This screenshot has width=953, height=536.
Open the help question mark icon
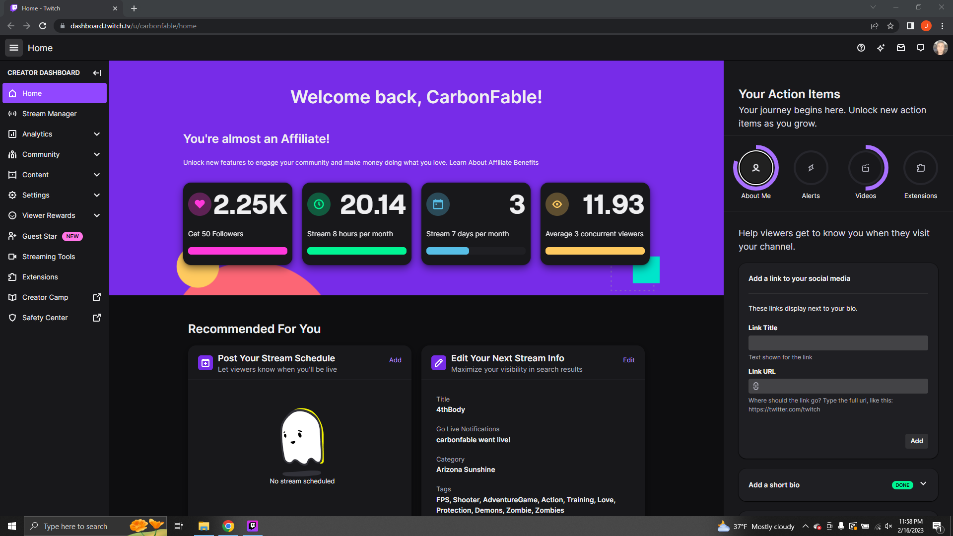(x=861, y=48)
